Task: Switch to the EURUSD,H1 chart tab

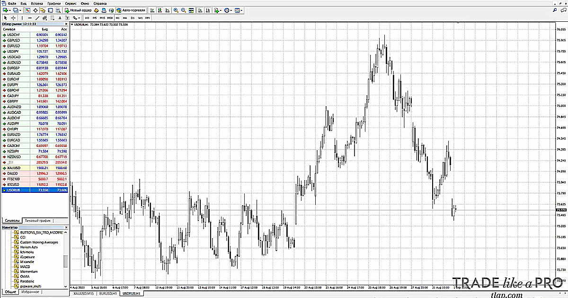Action: (107, 294)
